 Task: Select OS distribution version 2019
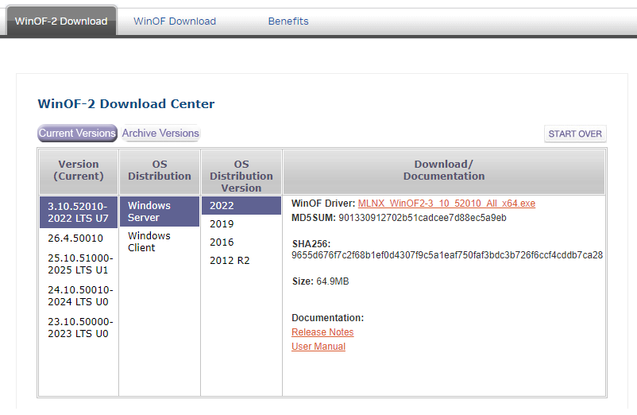pos(222,224)
